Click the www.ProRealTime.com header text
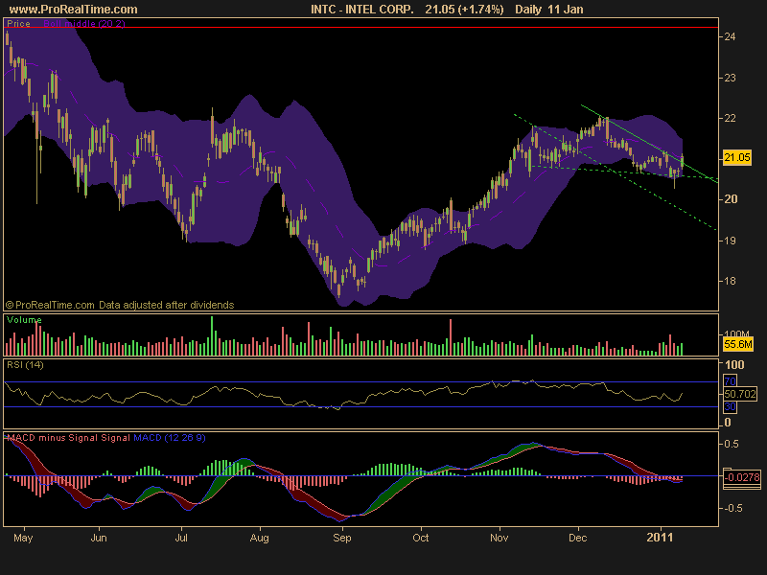The height and width of the screenshot is (575, 767). tap(74, 10)
